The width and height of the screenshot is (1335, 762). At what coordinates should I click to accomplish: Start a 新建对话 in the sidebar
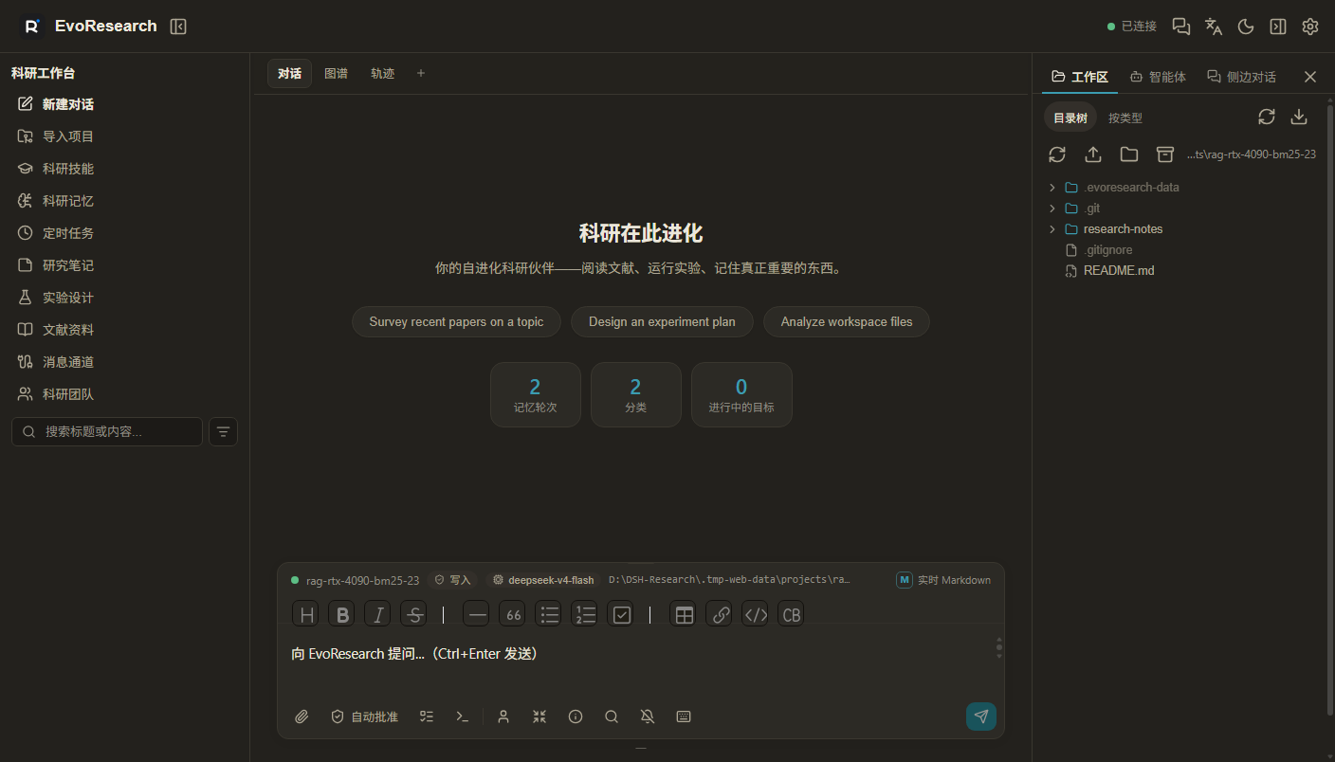(124, 104)
